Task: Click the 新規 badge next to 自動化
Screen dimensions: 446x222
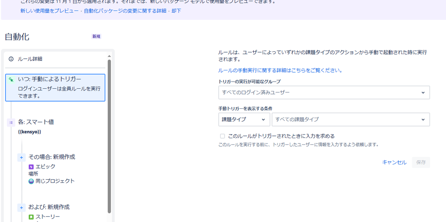Action: coord(96,37)
